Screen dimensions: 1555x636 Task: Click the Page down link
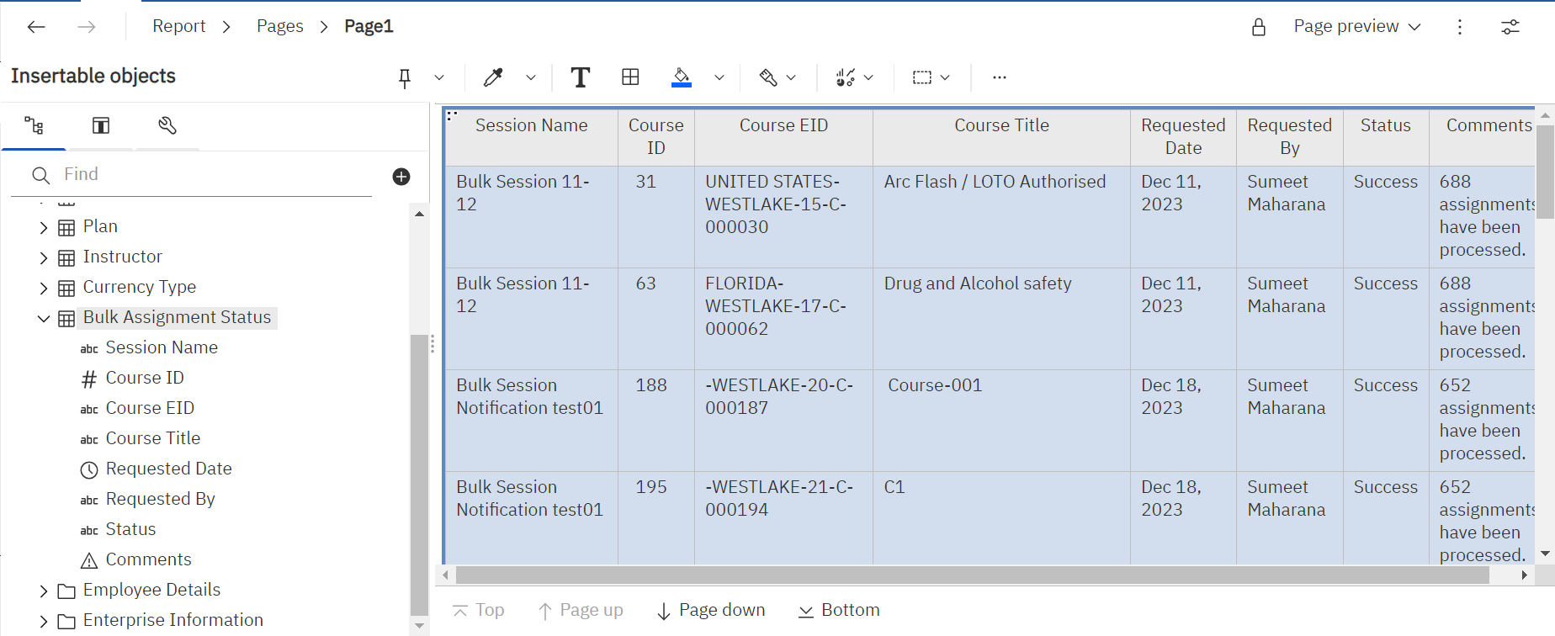(711, 610)
